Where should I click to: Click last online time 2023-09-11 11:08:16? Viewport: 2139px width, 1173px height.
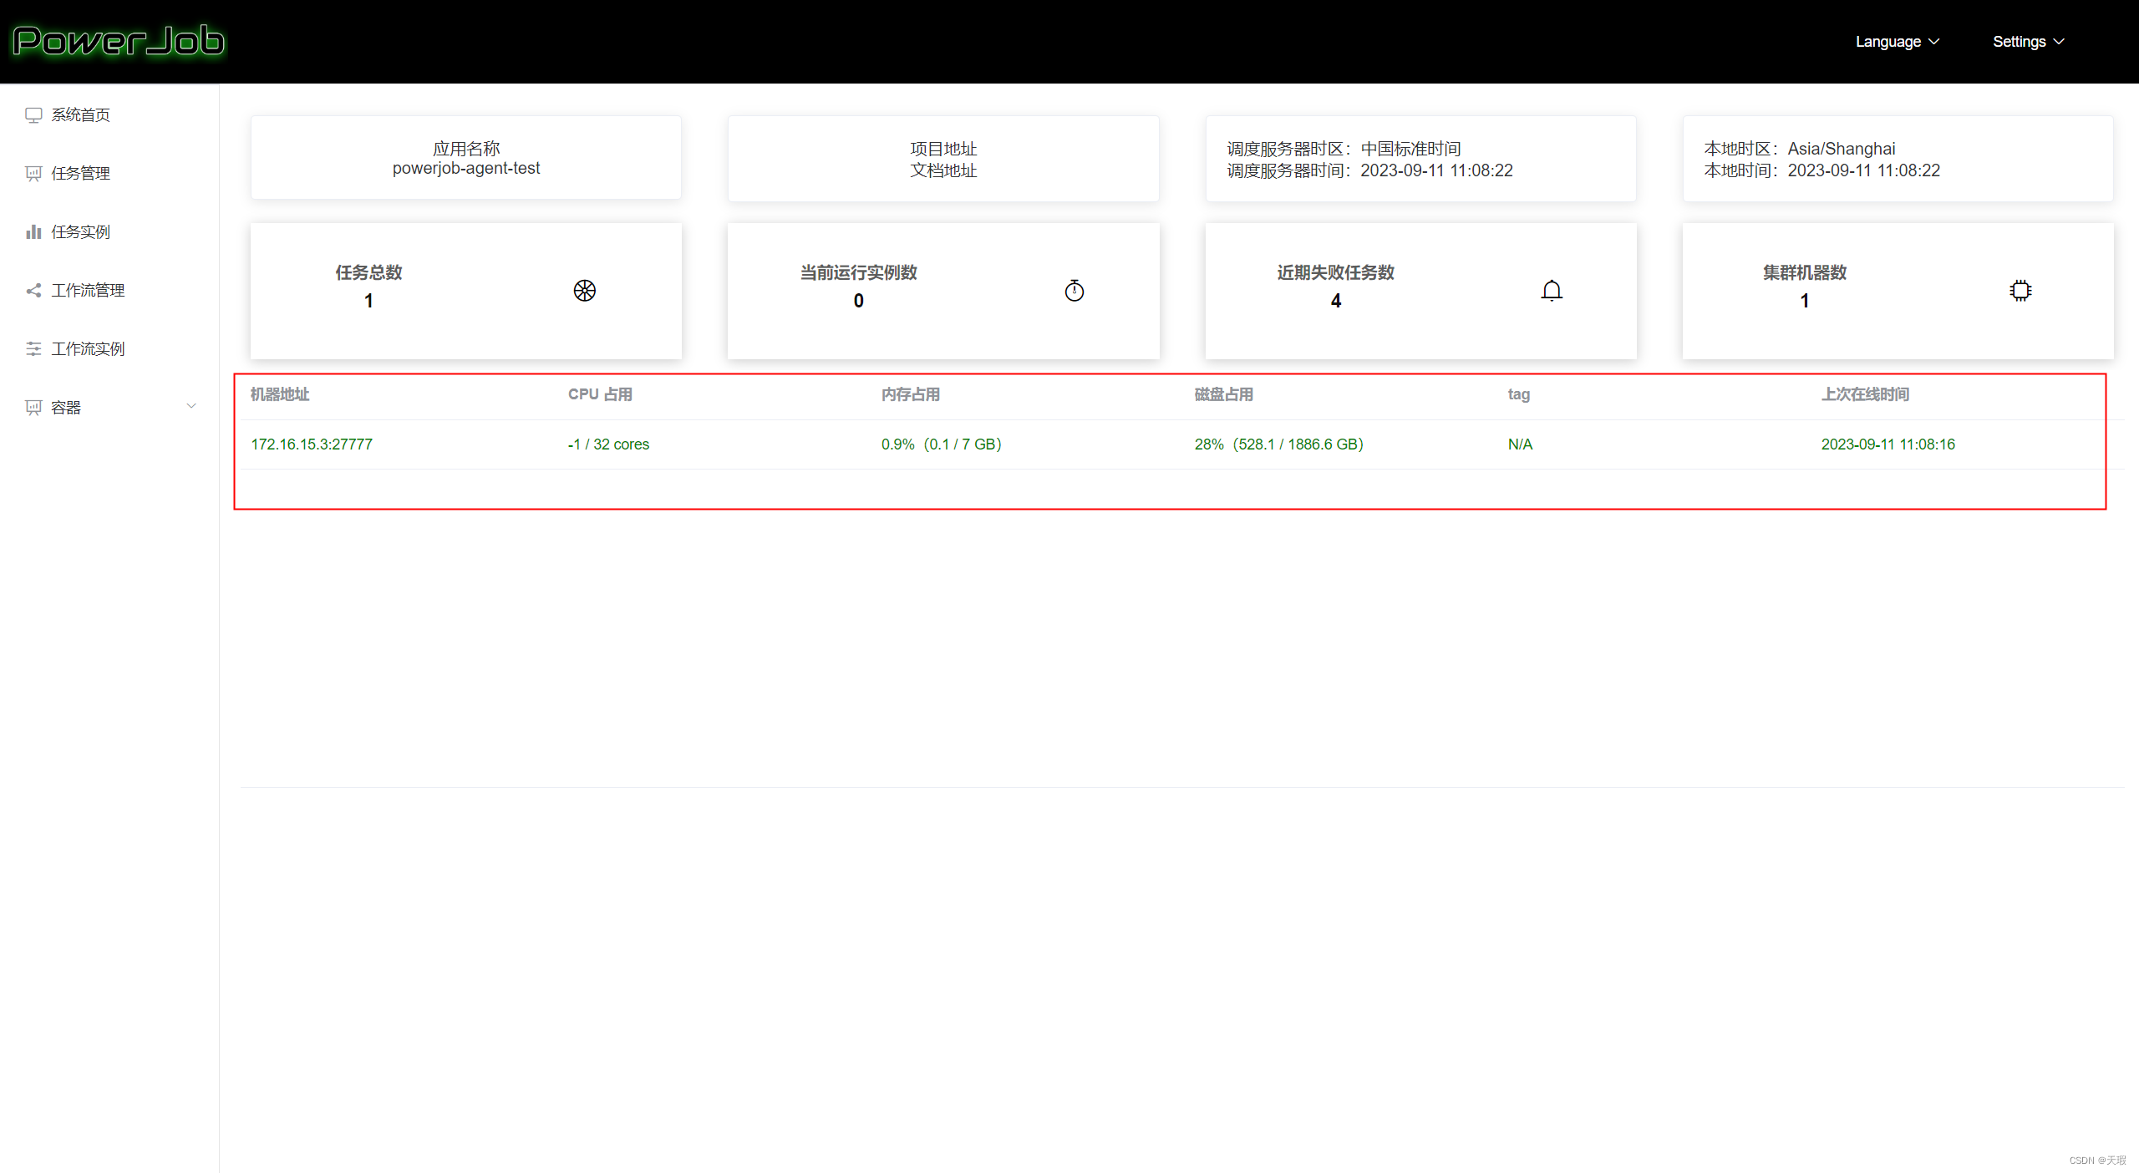[x=1888, y=444]
